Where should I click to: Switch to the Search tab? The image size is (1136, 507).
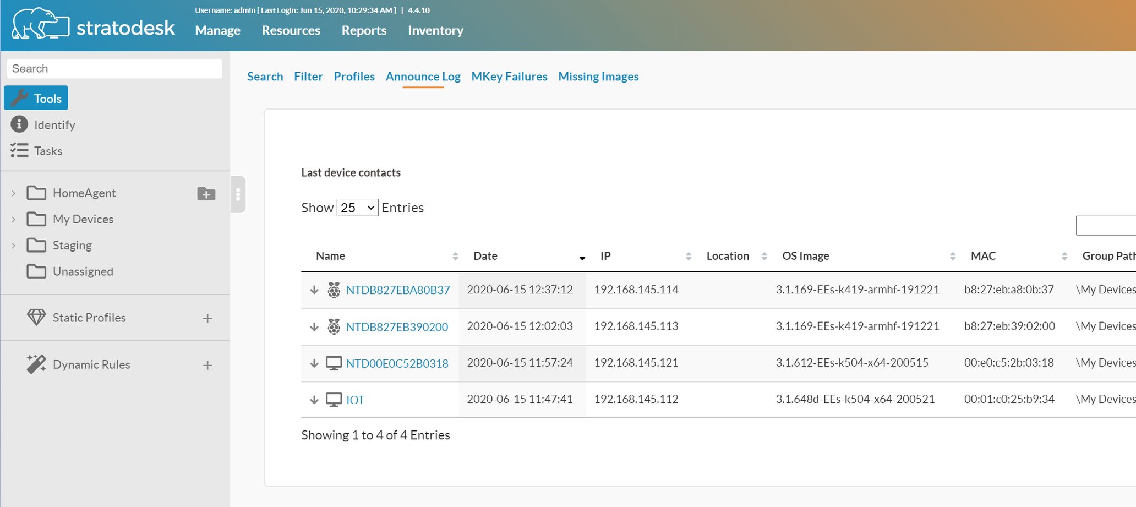tap(265, 77)
